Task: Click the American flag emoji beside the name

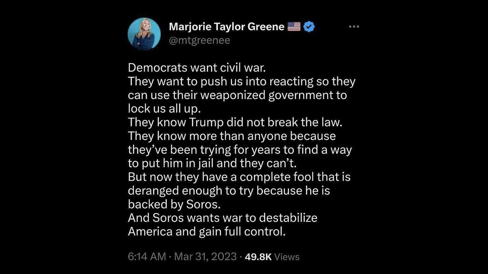Action: click(x=294, y=27)
